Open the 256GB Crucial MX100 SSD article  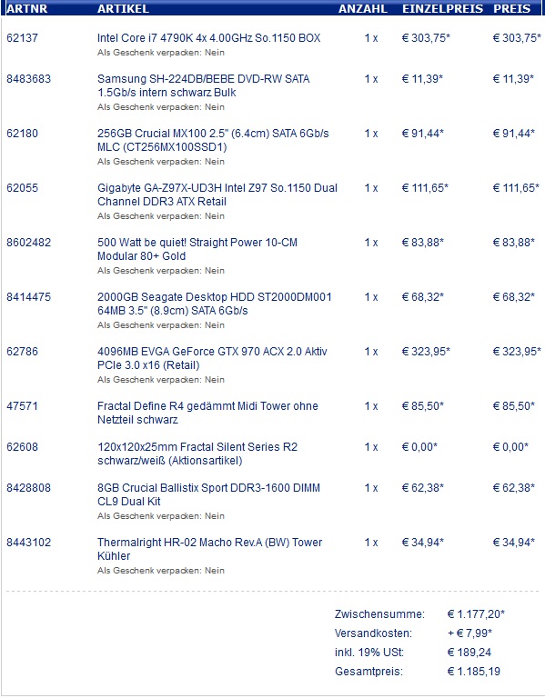click(x=213, y=140)
